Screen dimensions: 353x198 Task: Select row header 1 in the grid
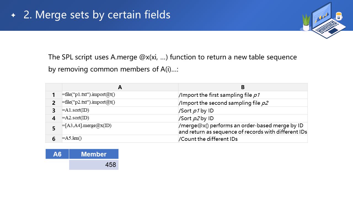pos(54,95)
